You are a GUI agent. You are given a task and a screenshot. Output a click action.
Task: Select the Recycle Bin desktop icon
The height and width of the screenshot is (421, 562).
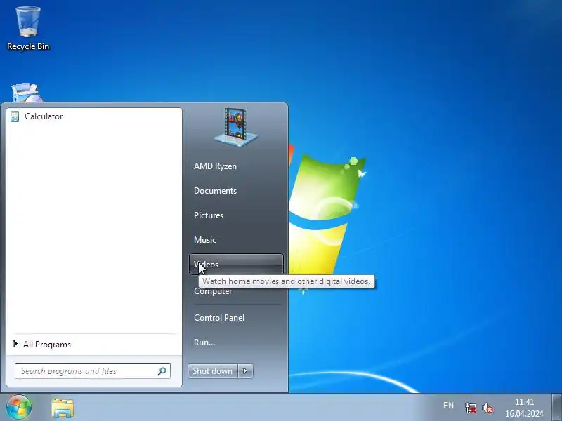pos(28,28)
